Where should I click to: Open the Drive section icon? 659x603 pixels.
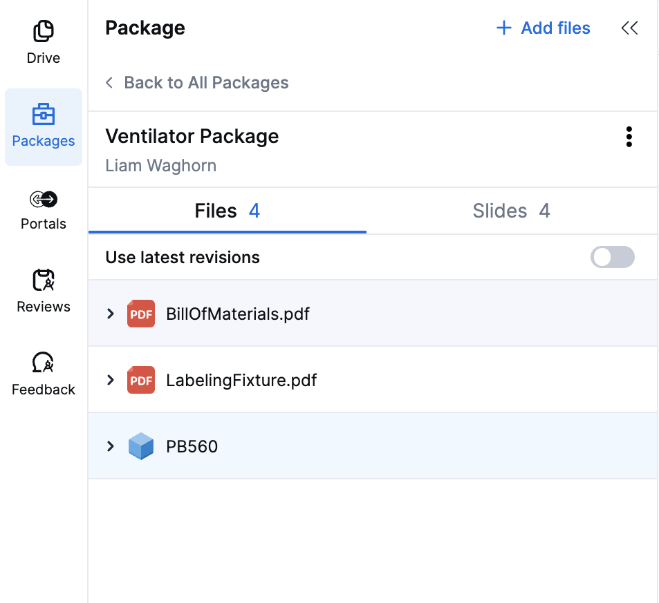pos(44,31)
